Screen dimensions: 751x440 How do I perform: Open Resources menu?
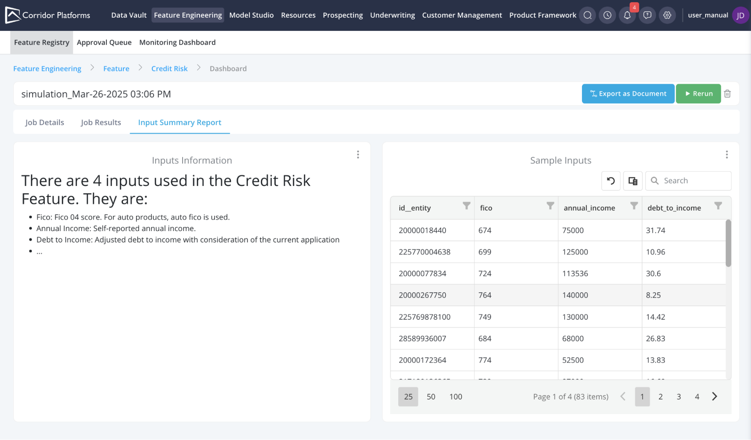pyautogui.click(x=298, y=15)
